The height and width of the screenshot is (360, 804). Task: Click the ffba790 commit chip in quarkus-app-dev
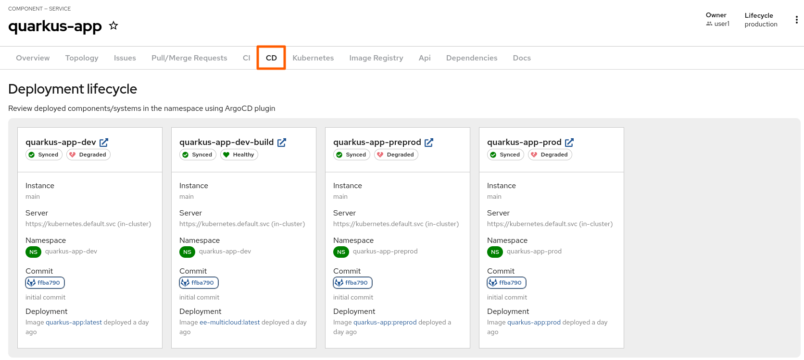tap(45, 283)
